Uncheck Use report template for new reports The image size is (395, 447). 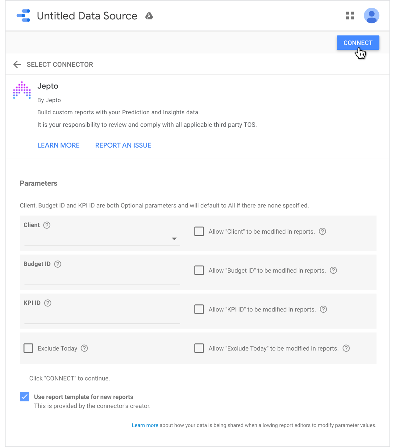25,397
